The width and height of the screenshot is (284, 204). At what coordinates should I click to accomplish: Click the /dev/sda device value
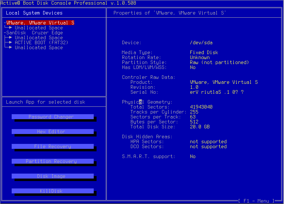pyautogui.click(x=201, y=43)
